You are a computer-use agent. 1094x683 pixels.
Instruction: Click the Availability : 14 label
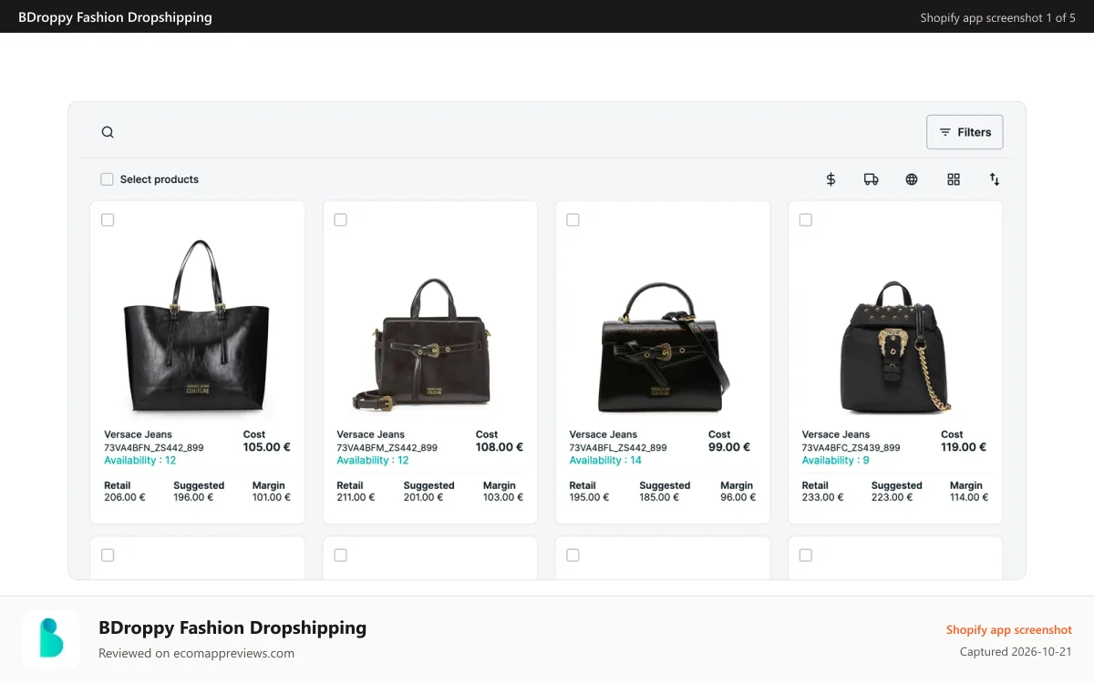(605, 461)
